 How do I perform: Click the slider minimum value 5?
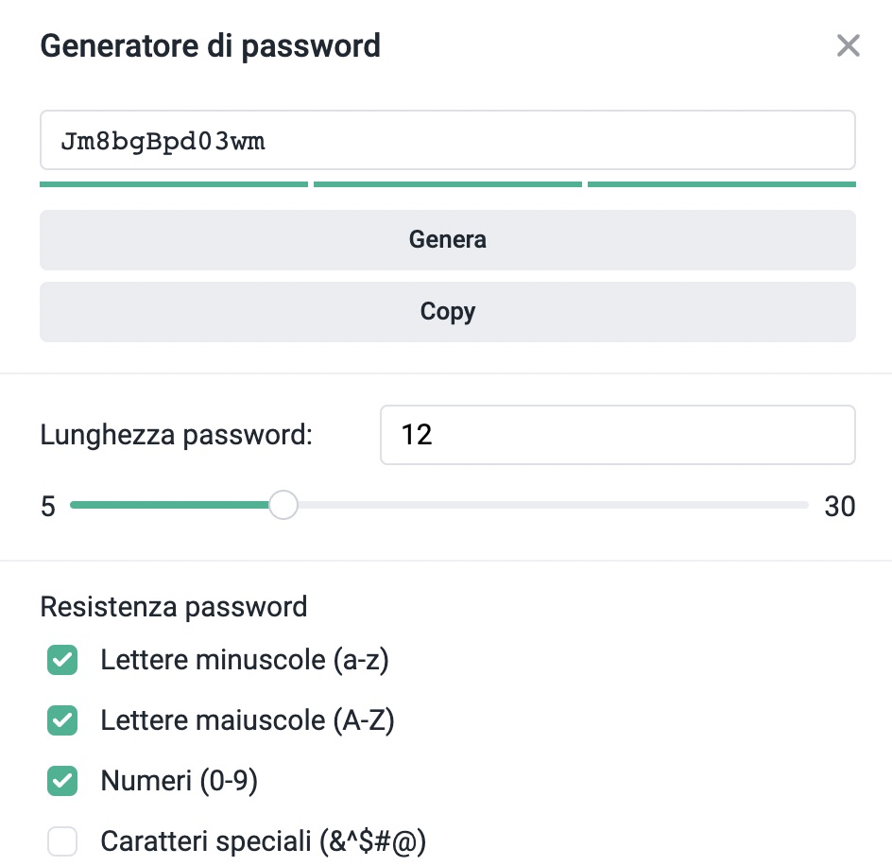point(48,507)
